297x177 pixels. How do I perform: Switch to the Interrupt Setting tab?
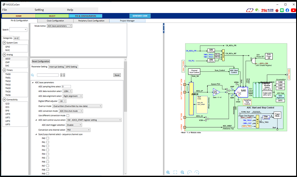click(x=56, y=67)
